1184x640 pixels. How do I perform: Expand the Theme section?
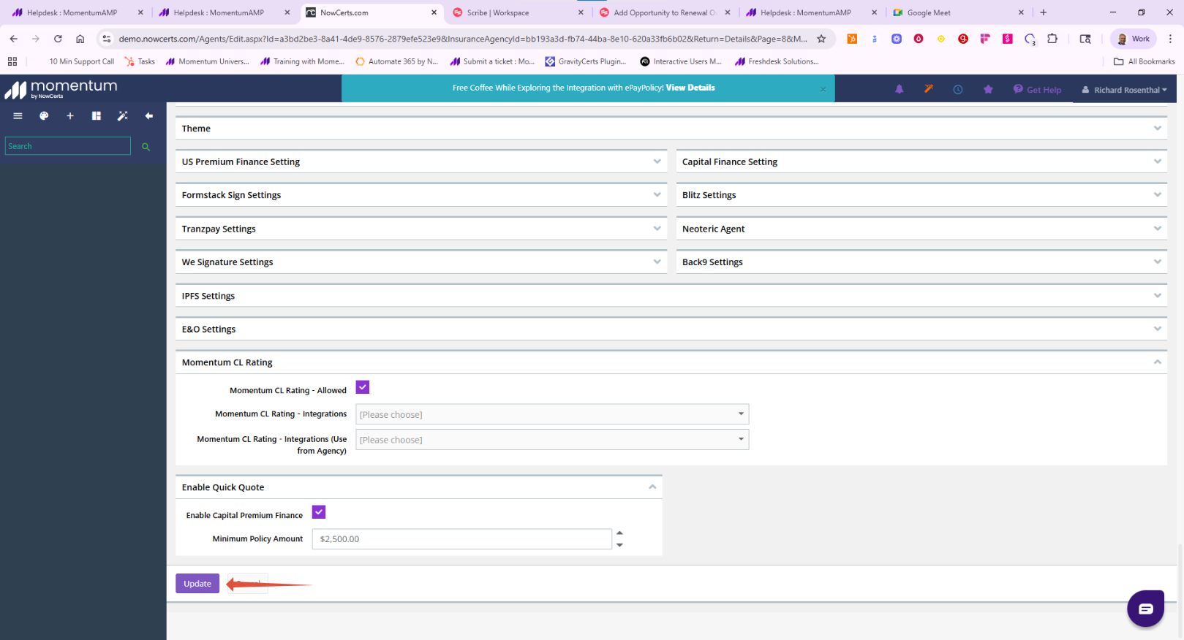(x=671, y=129)
